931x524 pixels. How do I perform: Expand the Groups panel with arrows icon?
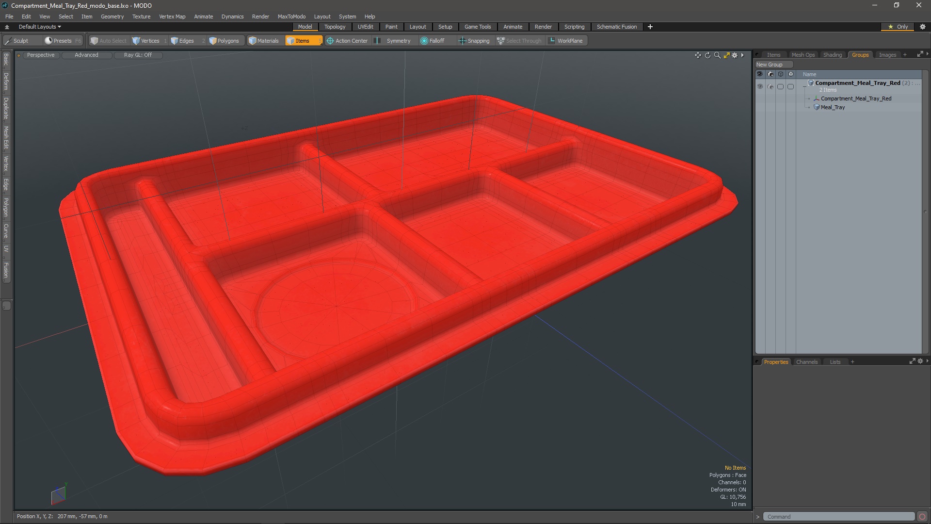click(919, 54)
